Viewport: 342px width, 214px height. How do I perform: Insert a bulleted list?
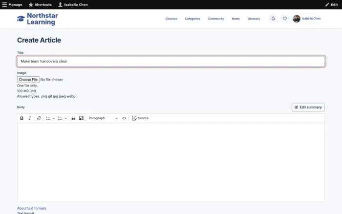tap(48, 118)
